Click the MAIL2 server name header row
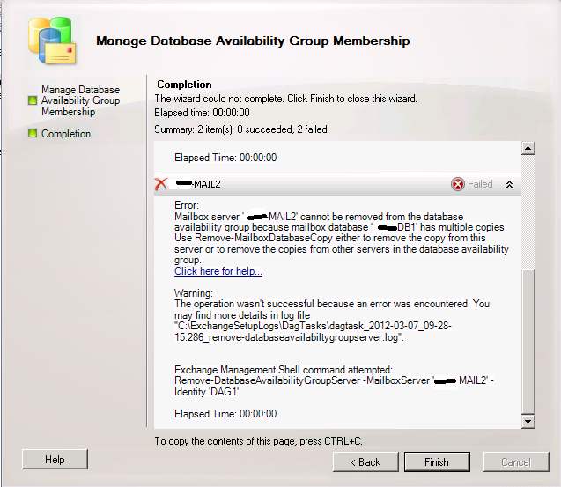Screen dimensions: 561x487 pos(337,184)
